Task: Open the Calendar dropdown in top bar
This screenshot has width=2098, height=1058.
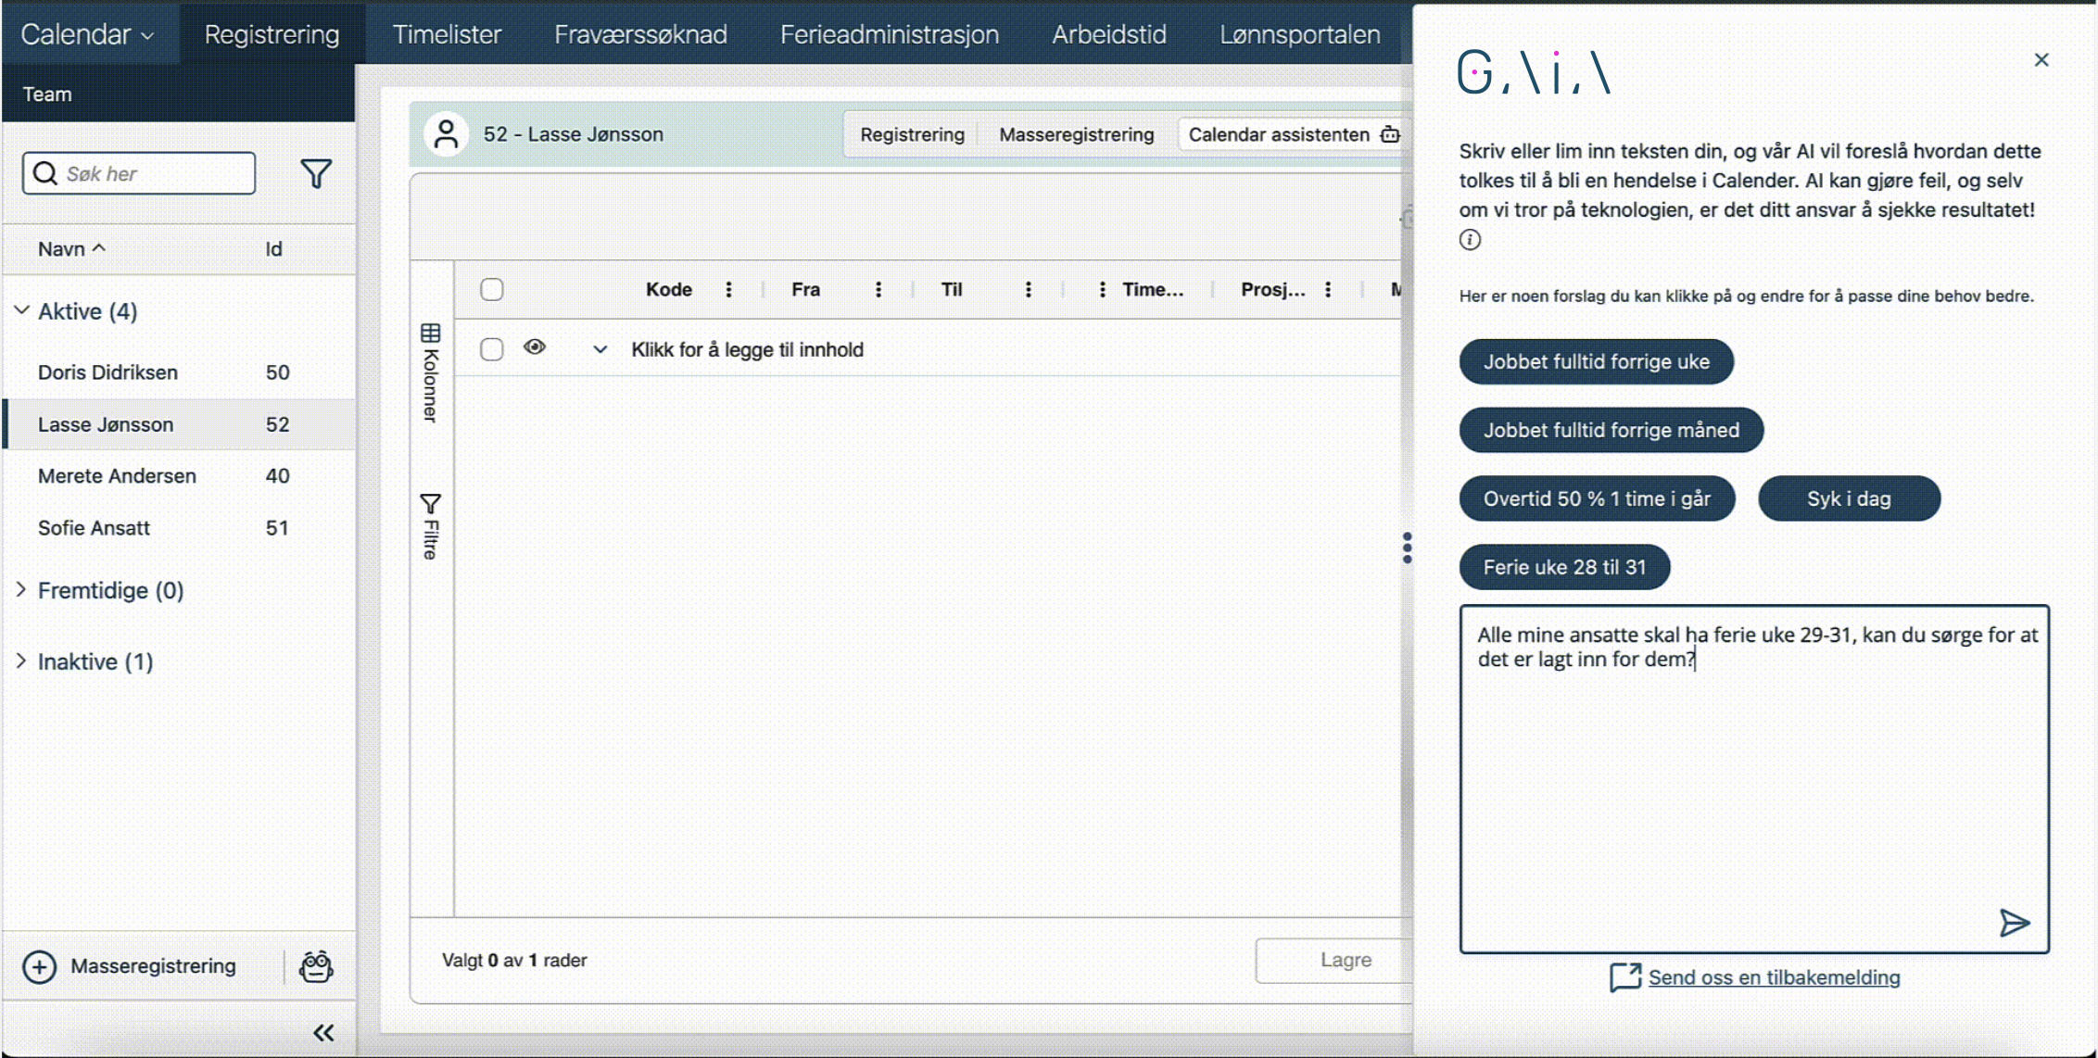Action: (87, 34)
